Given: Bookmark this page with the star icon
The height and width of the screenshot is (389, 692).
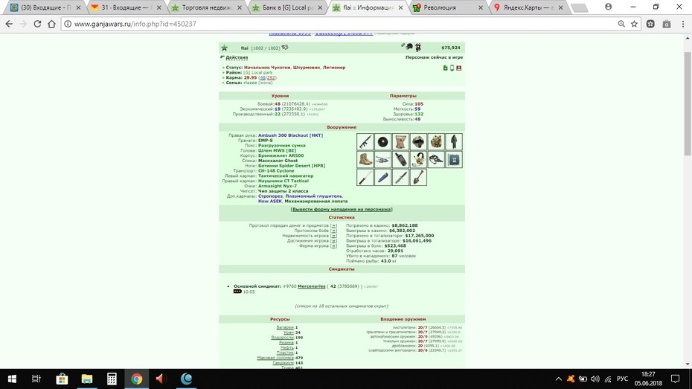Looking at the screenshot, I should coord(634,24).
